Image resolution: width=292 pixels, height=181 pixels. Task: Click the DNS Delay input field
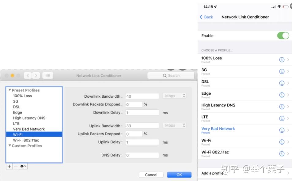(142, 155)
